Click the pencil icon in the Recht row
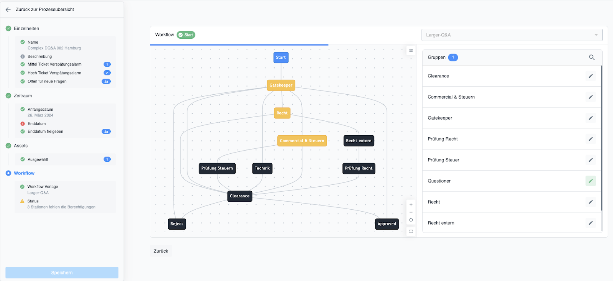613x281 pixels. [590, 202]
